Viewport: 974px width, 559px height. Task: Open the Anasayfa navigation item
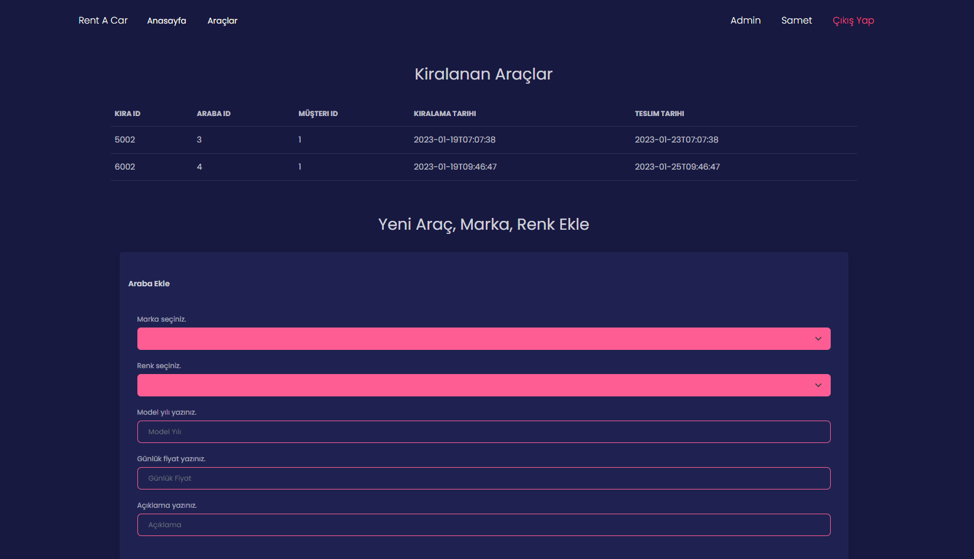click(166, 20)
